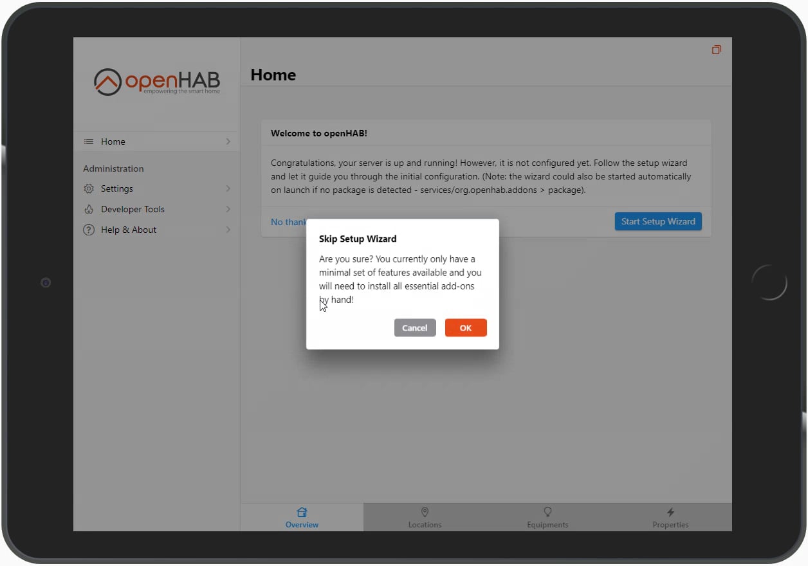The width and height of the screenshot is (808, 566).
Task: Tap the tablet's round home button
Action: click(x=769, y=282)
